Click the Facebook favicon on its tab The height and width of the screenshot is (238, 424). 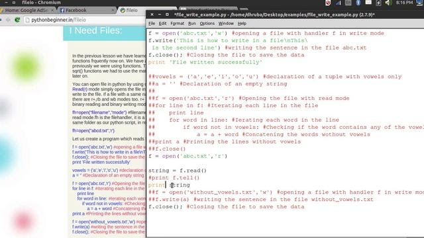pos(62,11)
